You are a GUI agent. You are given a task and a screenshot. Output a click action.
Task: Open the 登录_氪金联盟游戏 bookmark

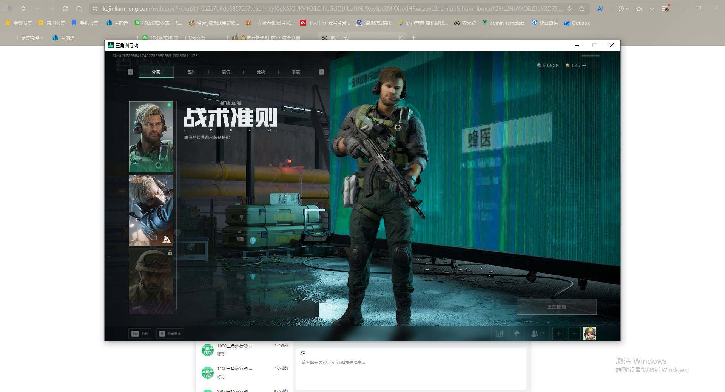tap(214, 23)
